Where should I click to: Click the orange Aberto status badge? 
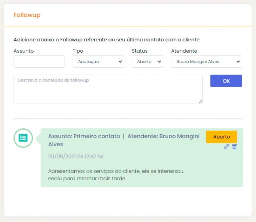coord(221,137)
